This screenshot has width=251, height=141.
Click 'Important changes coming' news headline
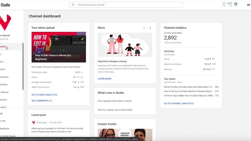click(112, 61)
